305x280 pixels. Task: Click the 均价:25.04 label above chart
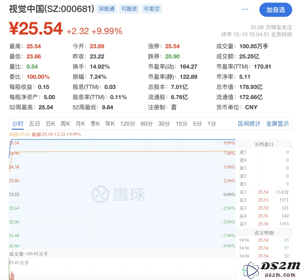(19, 134)
